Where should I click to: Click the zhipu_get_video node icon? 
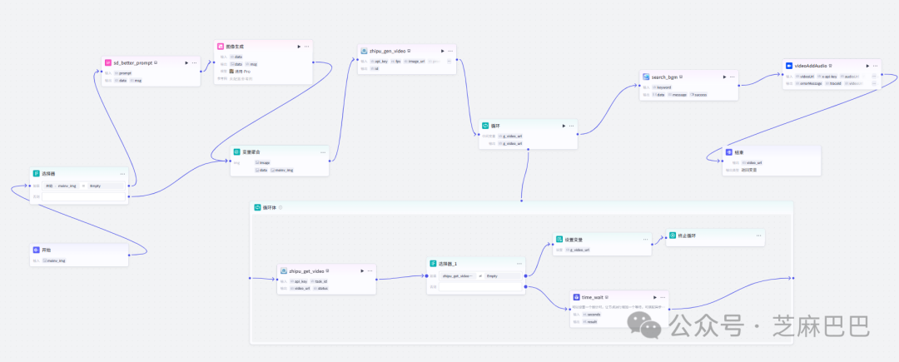point(283,270)
